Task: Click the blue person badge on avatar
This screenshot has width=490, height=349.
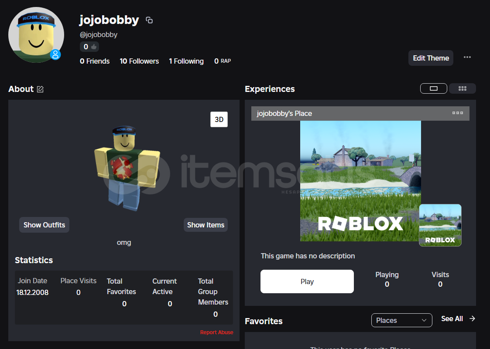Action: click(x=55, y=54)
